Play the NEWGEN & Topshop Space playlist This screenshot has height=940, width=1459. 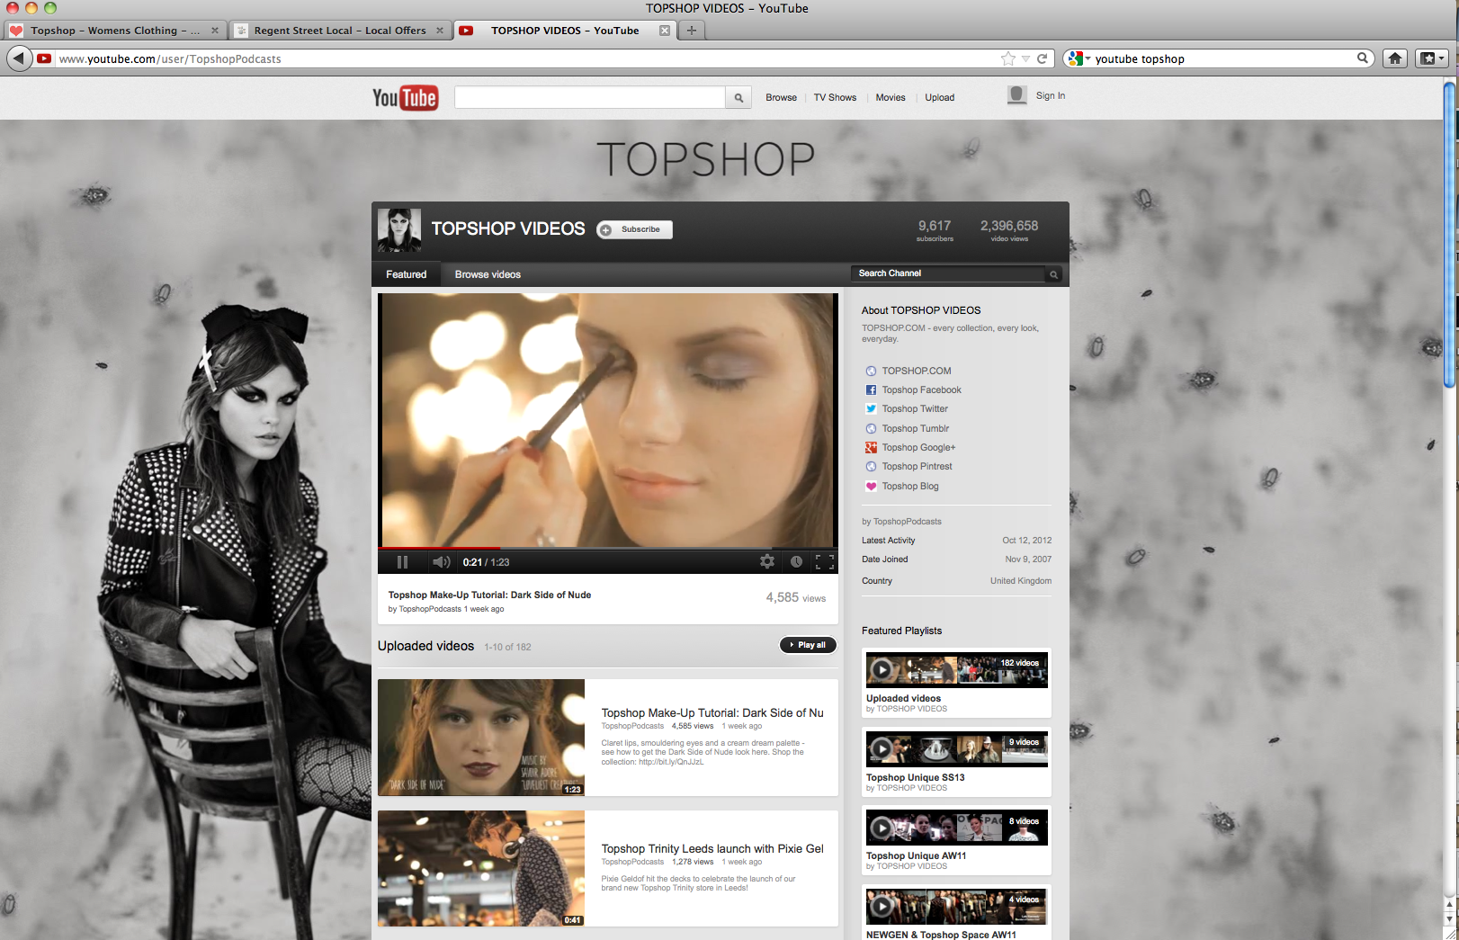tap(956, 907)
